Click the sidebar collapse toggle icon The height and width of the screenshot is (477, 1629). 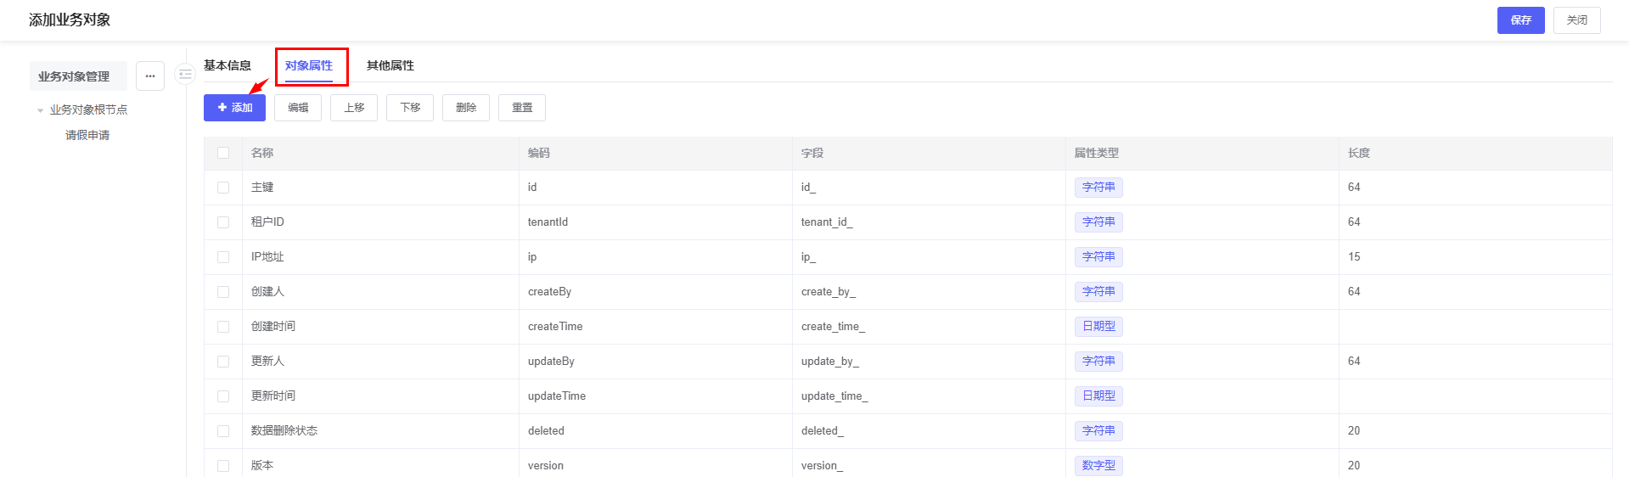click(x=184, y=75)
